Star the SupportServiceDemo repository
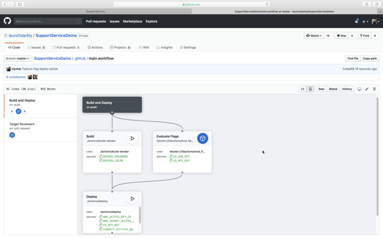 (341, 35)
